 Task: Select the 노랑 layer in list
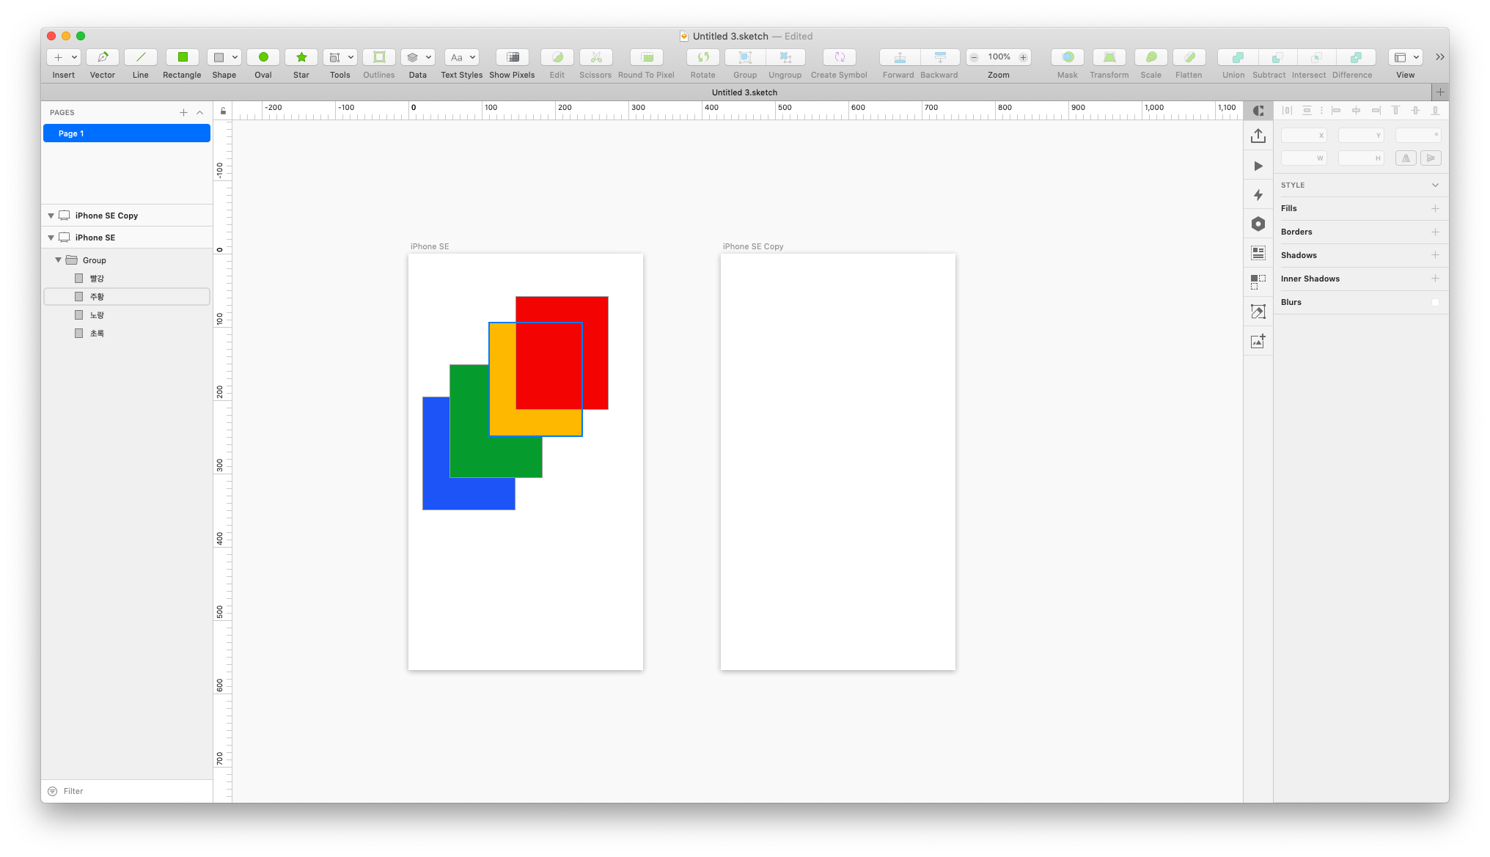(x=97, y=315)
